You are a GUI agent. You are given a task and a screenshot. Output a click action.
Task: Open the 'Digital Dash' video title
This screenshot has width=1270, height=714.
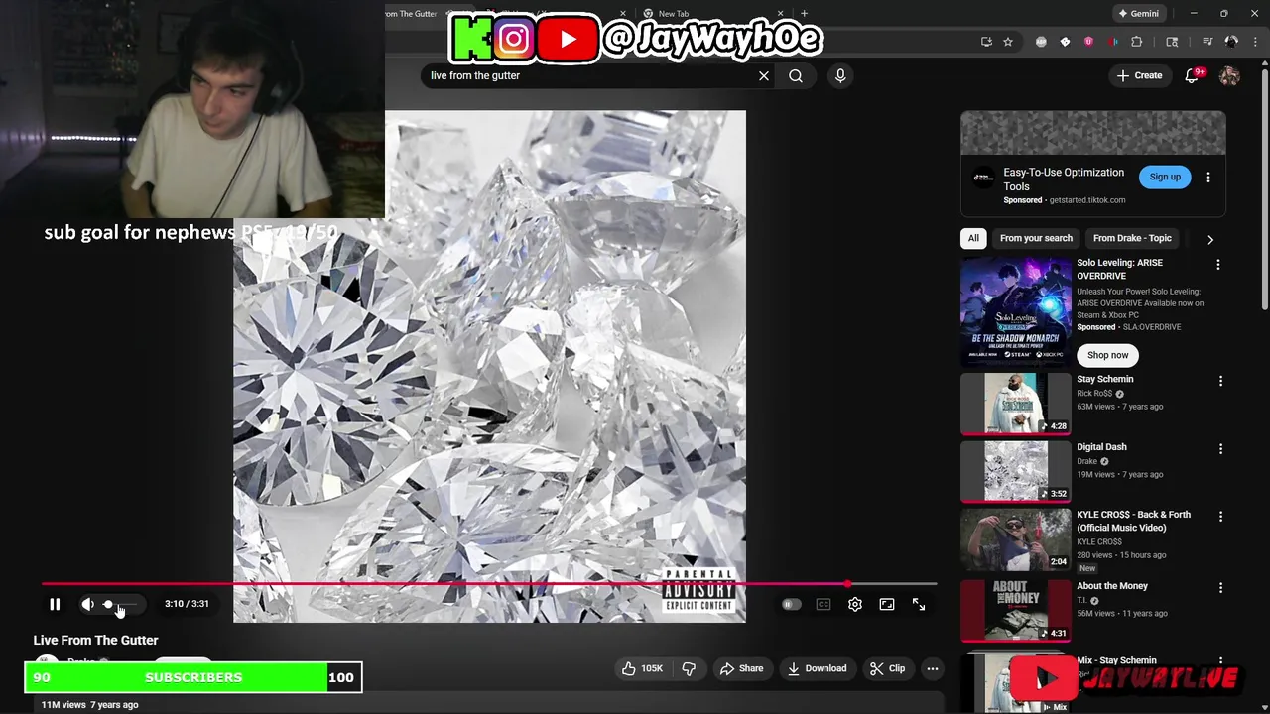1102,447
